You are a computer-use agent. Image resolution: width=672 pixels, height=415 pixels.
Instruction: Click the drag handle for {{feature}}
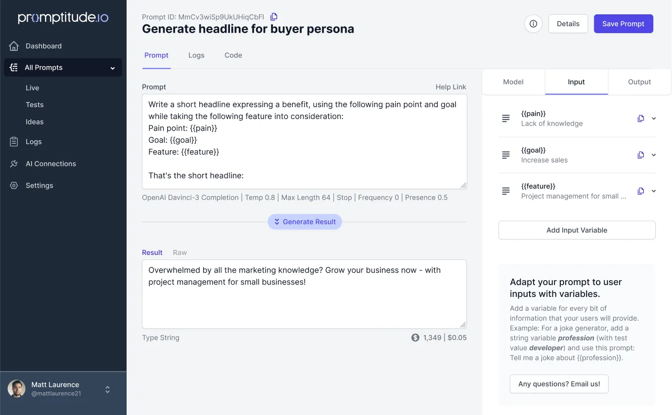pos(506,191)
